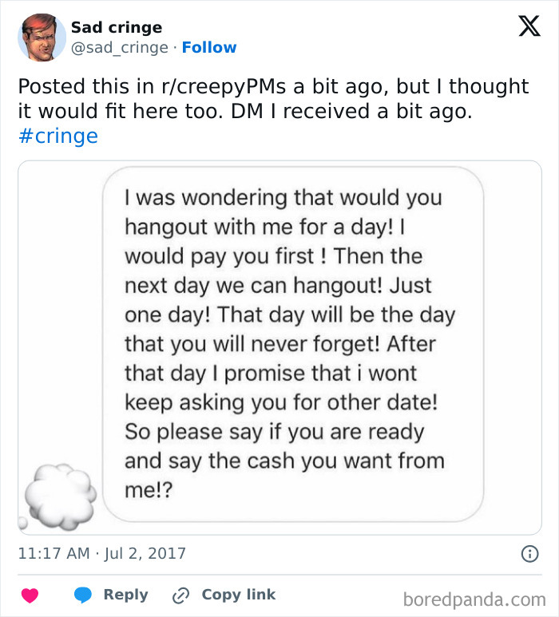Click the chain link copy icon
This screenshot has height=617, width=559.
click(x=180, y=595)
